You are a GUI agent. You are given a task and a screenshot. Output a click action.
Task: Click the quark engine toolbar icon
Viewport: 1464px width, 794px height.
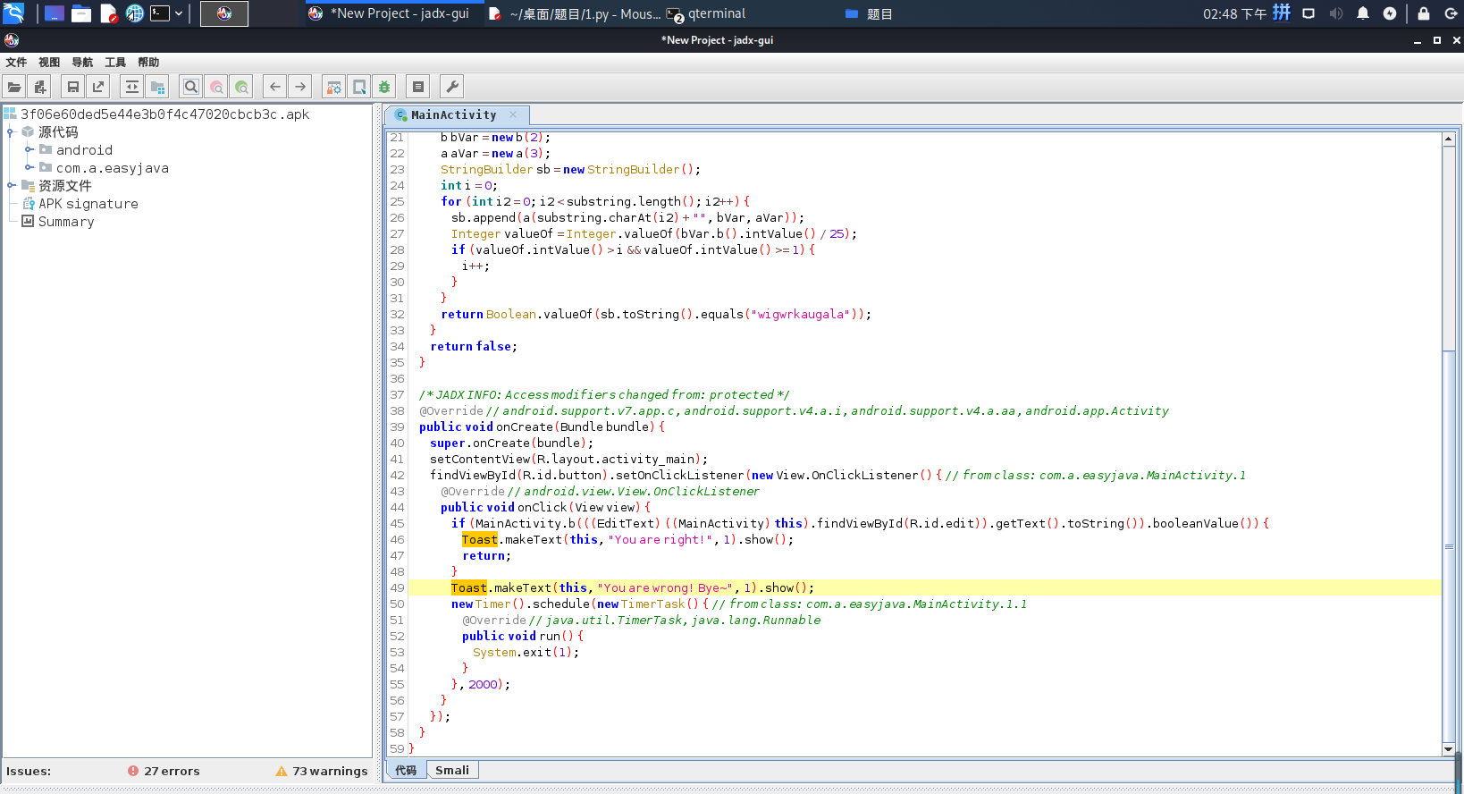coord(359,87)
